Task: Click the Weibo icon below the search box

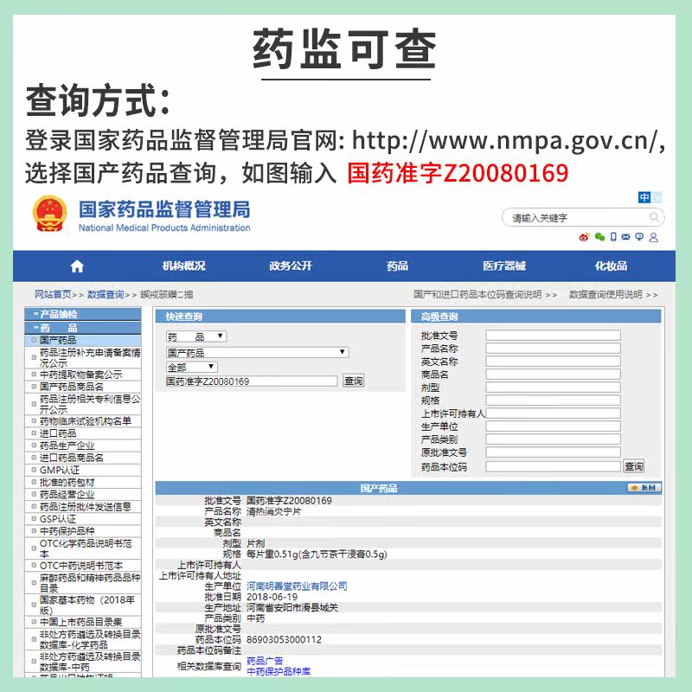Action: [584, 237]
